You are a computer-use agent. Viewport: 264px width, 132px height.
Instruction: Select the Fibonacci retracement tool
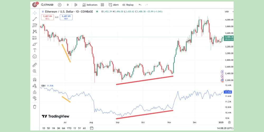click(x=35, y=25)
